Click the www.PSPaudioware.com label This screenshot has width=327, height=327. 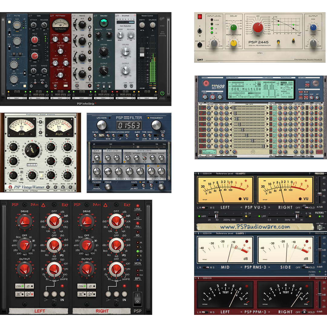pyautogui.click(x=255, y=227)
